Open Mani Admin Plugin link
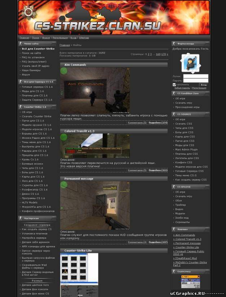 coord(186,150)
